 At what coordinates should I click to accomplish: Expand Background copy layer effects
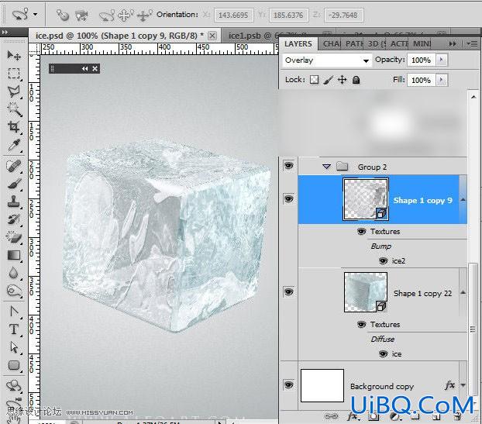(x=463, y=385)
